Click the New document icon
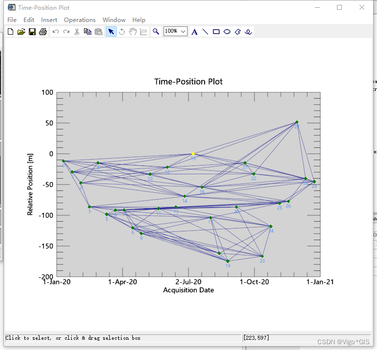Viewport: 377px width, 350px height. coord(10,32)
